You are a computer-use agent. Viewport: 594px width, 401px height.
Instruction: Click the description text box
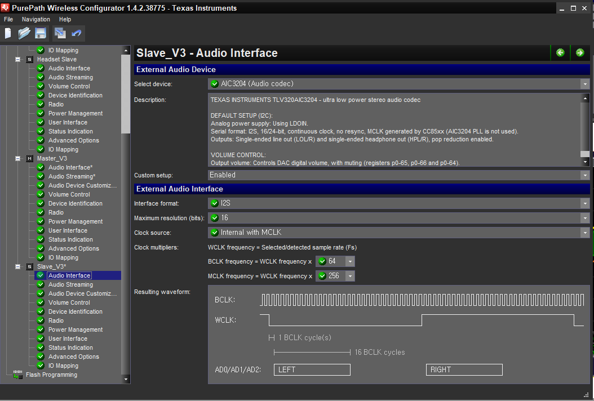(x=394, y=130)
